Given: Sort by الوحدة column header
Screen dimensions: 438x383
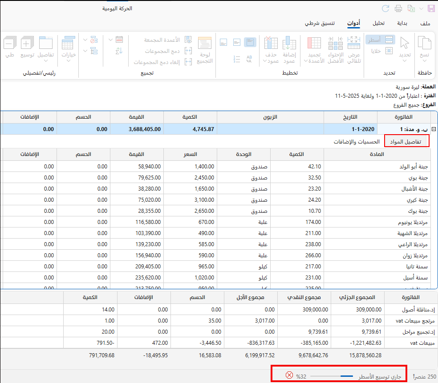Looking at the screenshot, I should pyautogui.click(x=243, y=154).
